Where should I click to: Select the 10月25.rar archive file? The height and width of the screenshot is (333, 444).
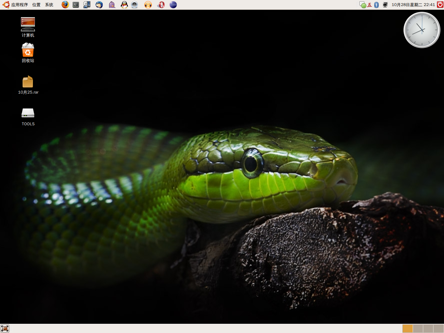28,85
